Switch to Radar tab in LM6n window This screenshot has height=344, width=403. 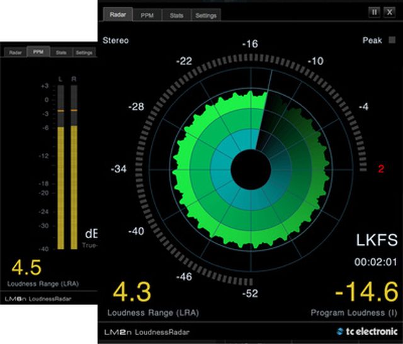15,52
